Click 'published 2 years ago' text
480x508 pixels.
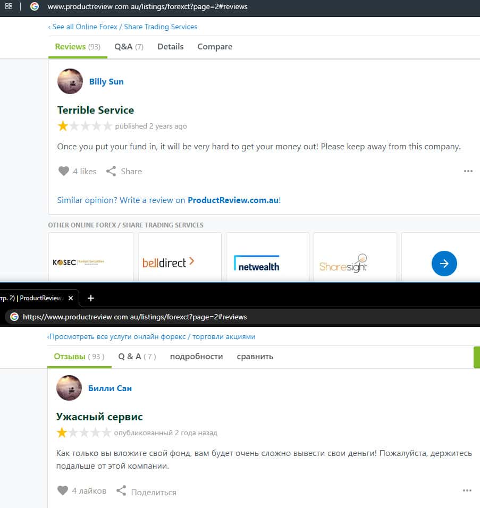[x=151, y=126]
